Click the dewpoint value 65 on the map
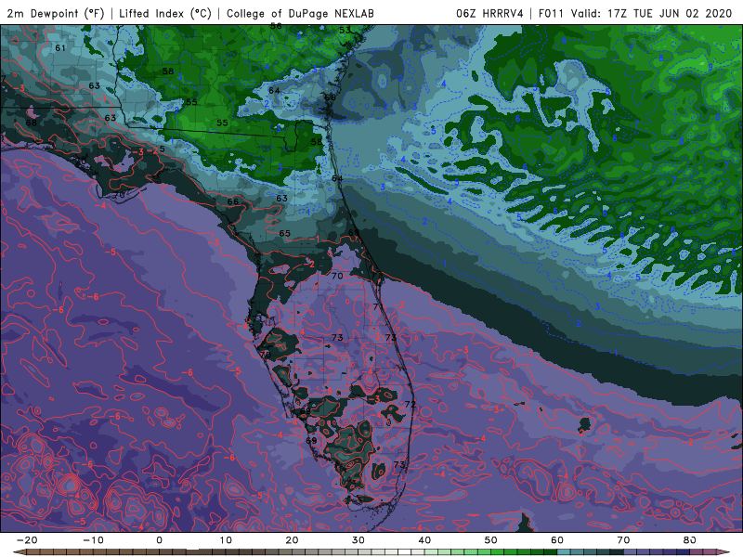The height and width of the screenshot is (557, 743). [284, 233]
